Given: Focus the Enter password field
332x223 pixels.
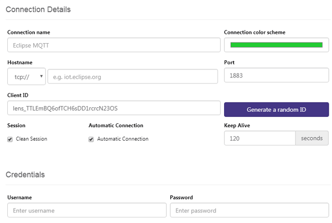Looking at the screenshot, I should tap(249, 210).
